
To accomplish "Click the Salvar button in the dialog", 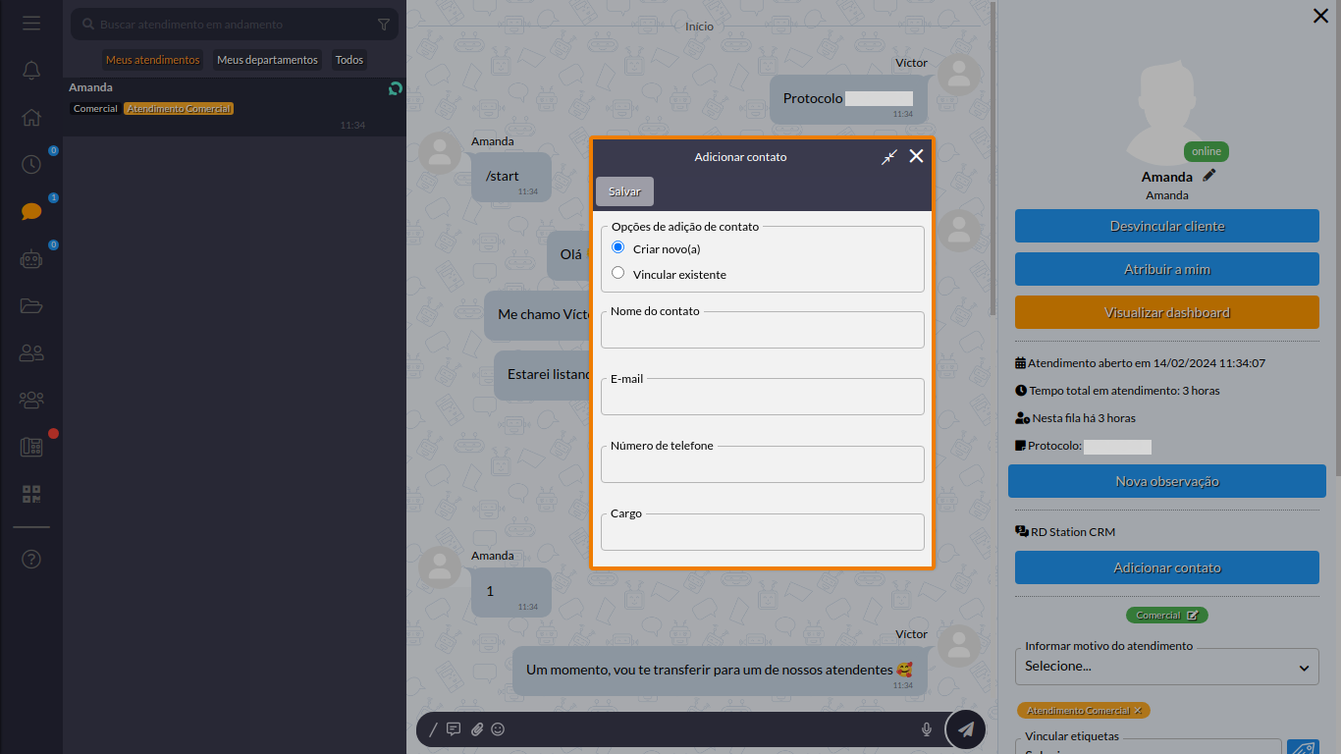I will [624, 191].
